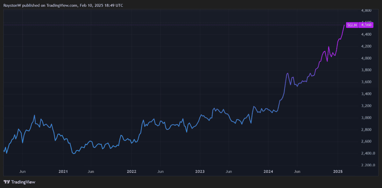Click the TradingView.com link in the header
382x188 pixels.
tap(61, 5)
